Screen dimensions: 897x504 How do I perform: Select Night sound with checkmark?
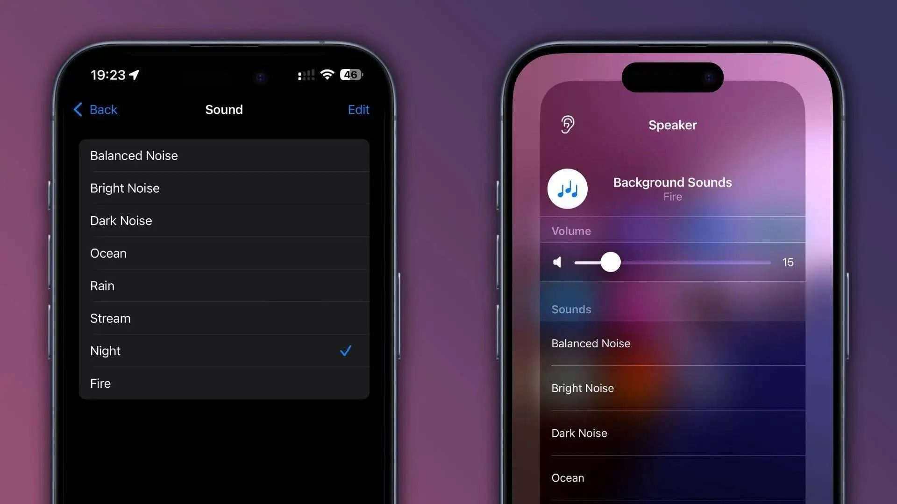[x=224, y=351]
